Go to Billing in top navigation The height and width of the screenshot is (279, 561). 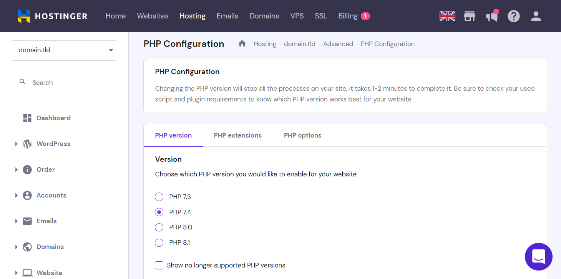[348, 16]
